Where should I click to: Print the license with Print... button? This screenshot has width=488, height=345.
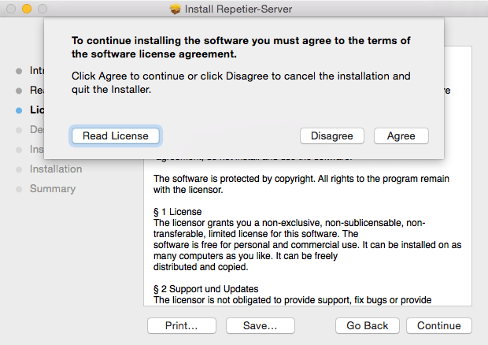[181, 325]
